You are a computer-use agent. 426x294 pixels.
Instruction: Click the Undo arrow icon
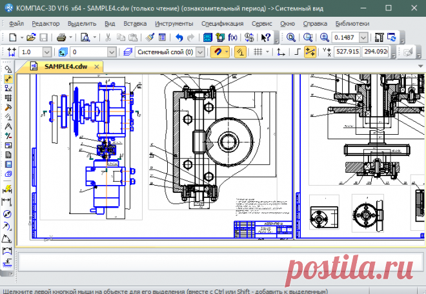click(179, 37)
